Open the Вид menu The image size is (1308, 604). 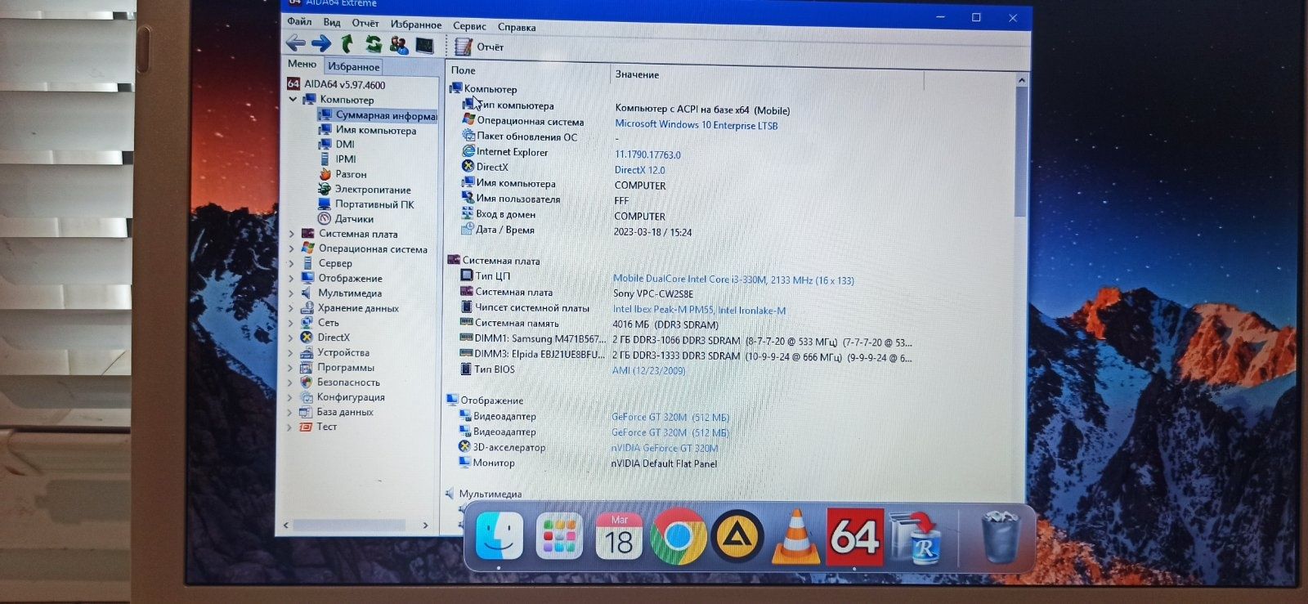tap(331, 22)
